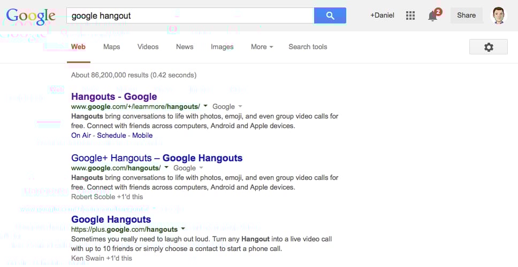This screenshot has height=267, width=518.
Task: Open the profile avatar menu
Action: coord(499,15)
